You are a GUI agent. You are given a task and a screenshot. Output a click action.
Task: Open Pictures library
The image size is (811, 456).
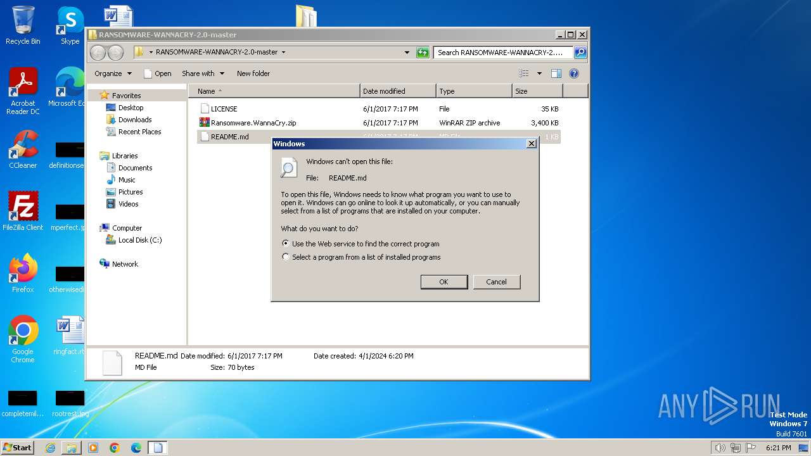point(131,192)
